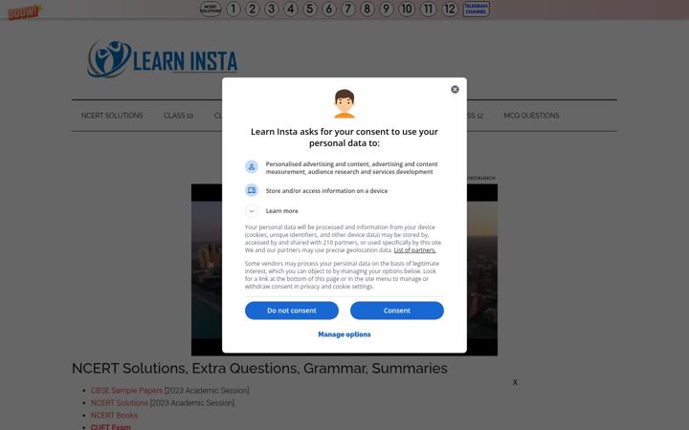The width and height of the screenshot is (689, 430).
Task: Click the class 8 circle icon
Action: (367, 9)
